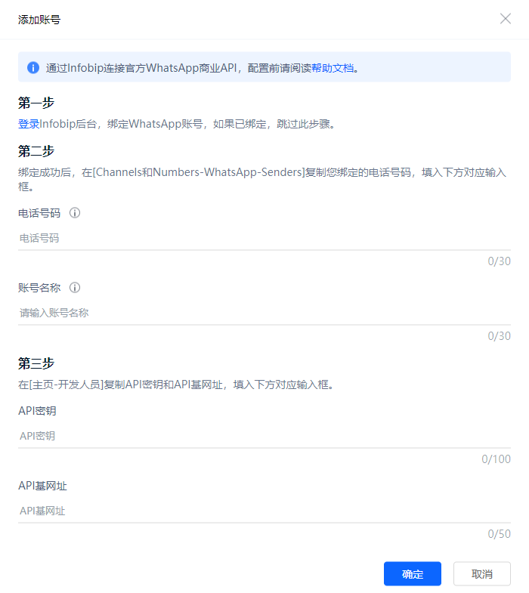Click the API基网址 field label
The image size is (529, 593).
pyautogui.click(x=42, y=486)
